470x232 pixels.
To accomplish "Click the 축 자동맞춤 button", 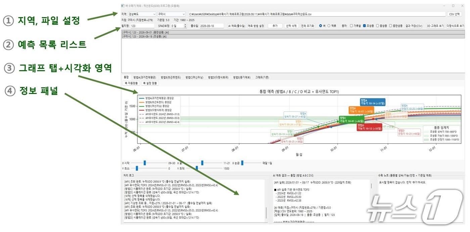I will 131,83.
